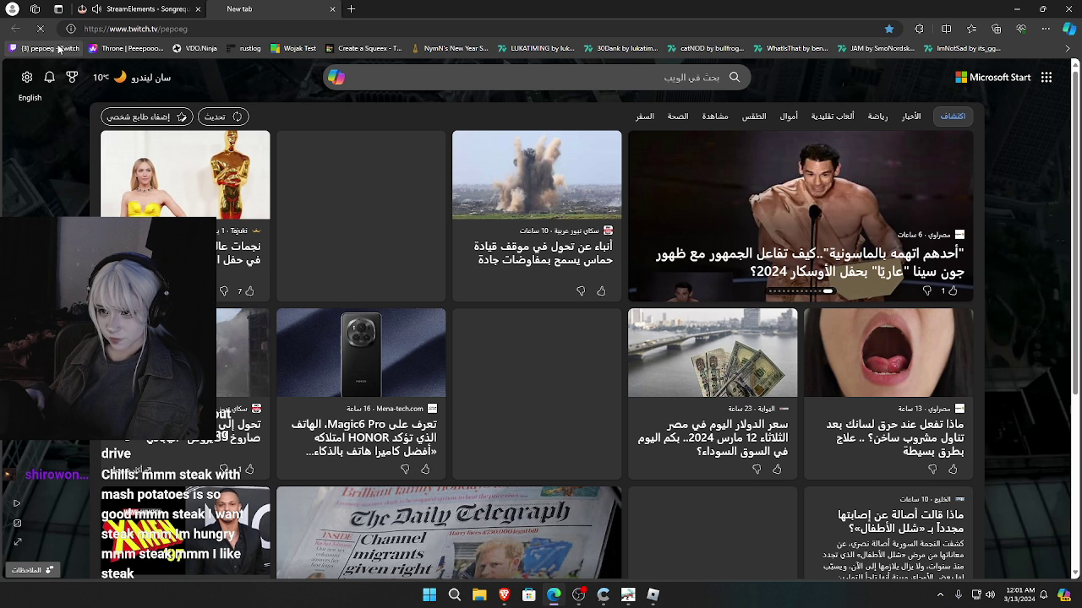Image resolution: width=1082 pixels, height=608 pixels.
Task: Expand the bookmarks bar overflow chevron
Action: coord(1068,48)
